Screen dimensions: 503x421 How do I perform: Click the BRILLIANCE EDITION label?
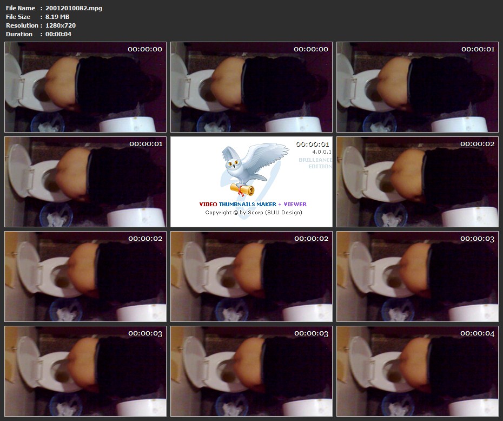[315, 163]
